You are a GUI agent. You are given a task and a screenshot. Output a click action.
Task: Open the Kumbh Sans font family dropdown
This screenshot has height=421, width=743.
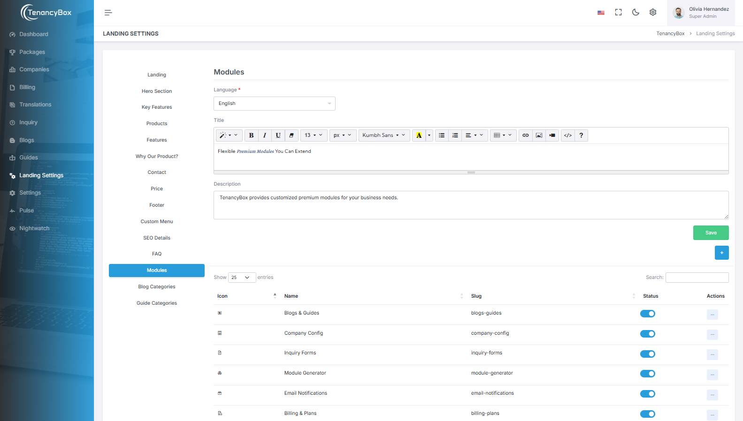point(384,135)
